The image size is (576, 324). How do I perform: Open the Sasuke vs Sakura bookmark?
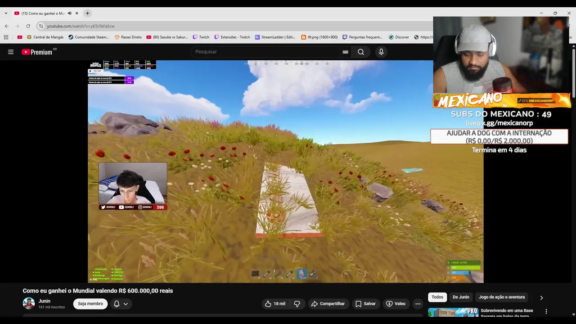[167, 37]
